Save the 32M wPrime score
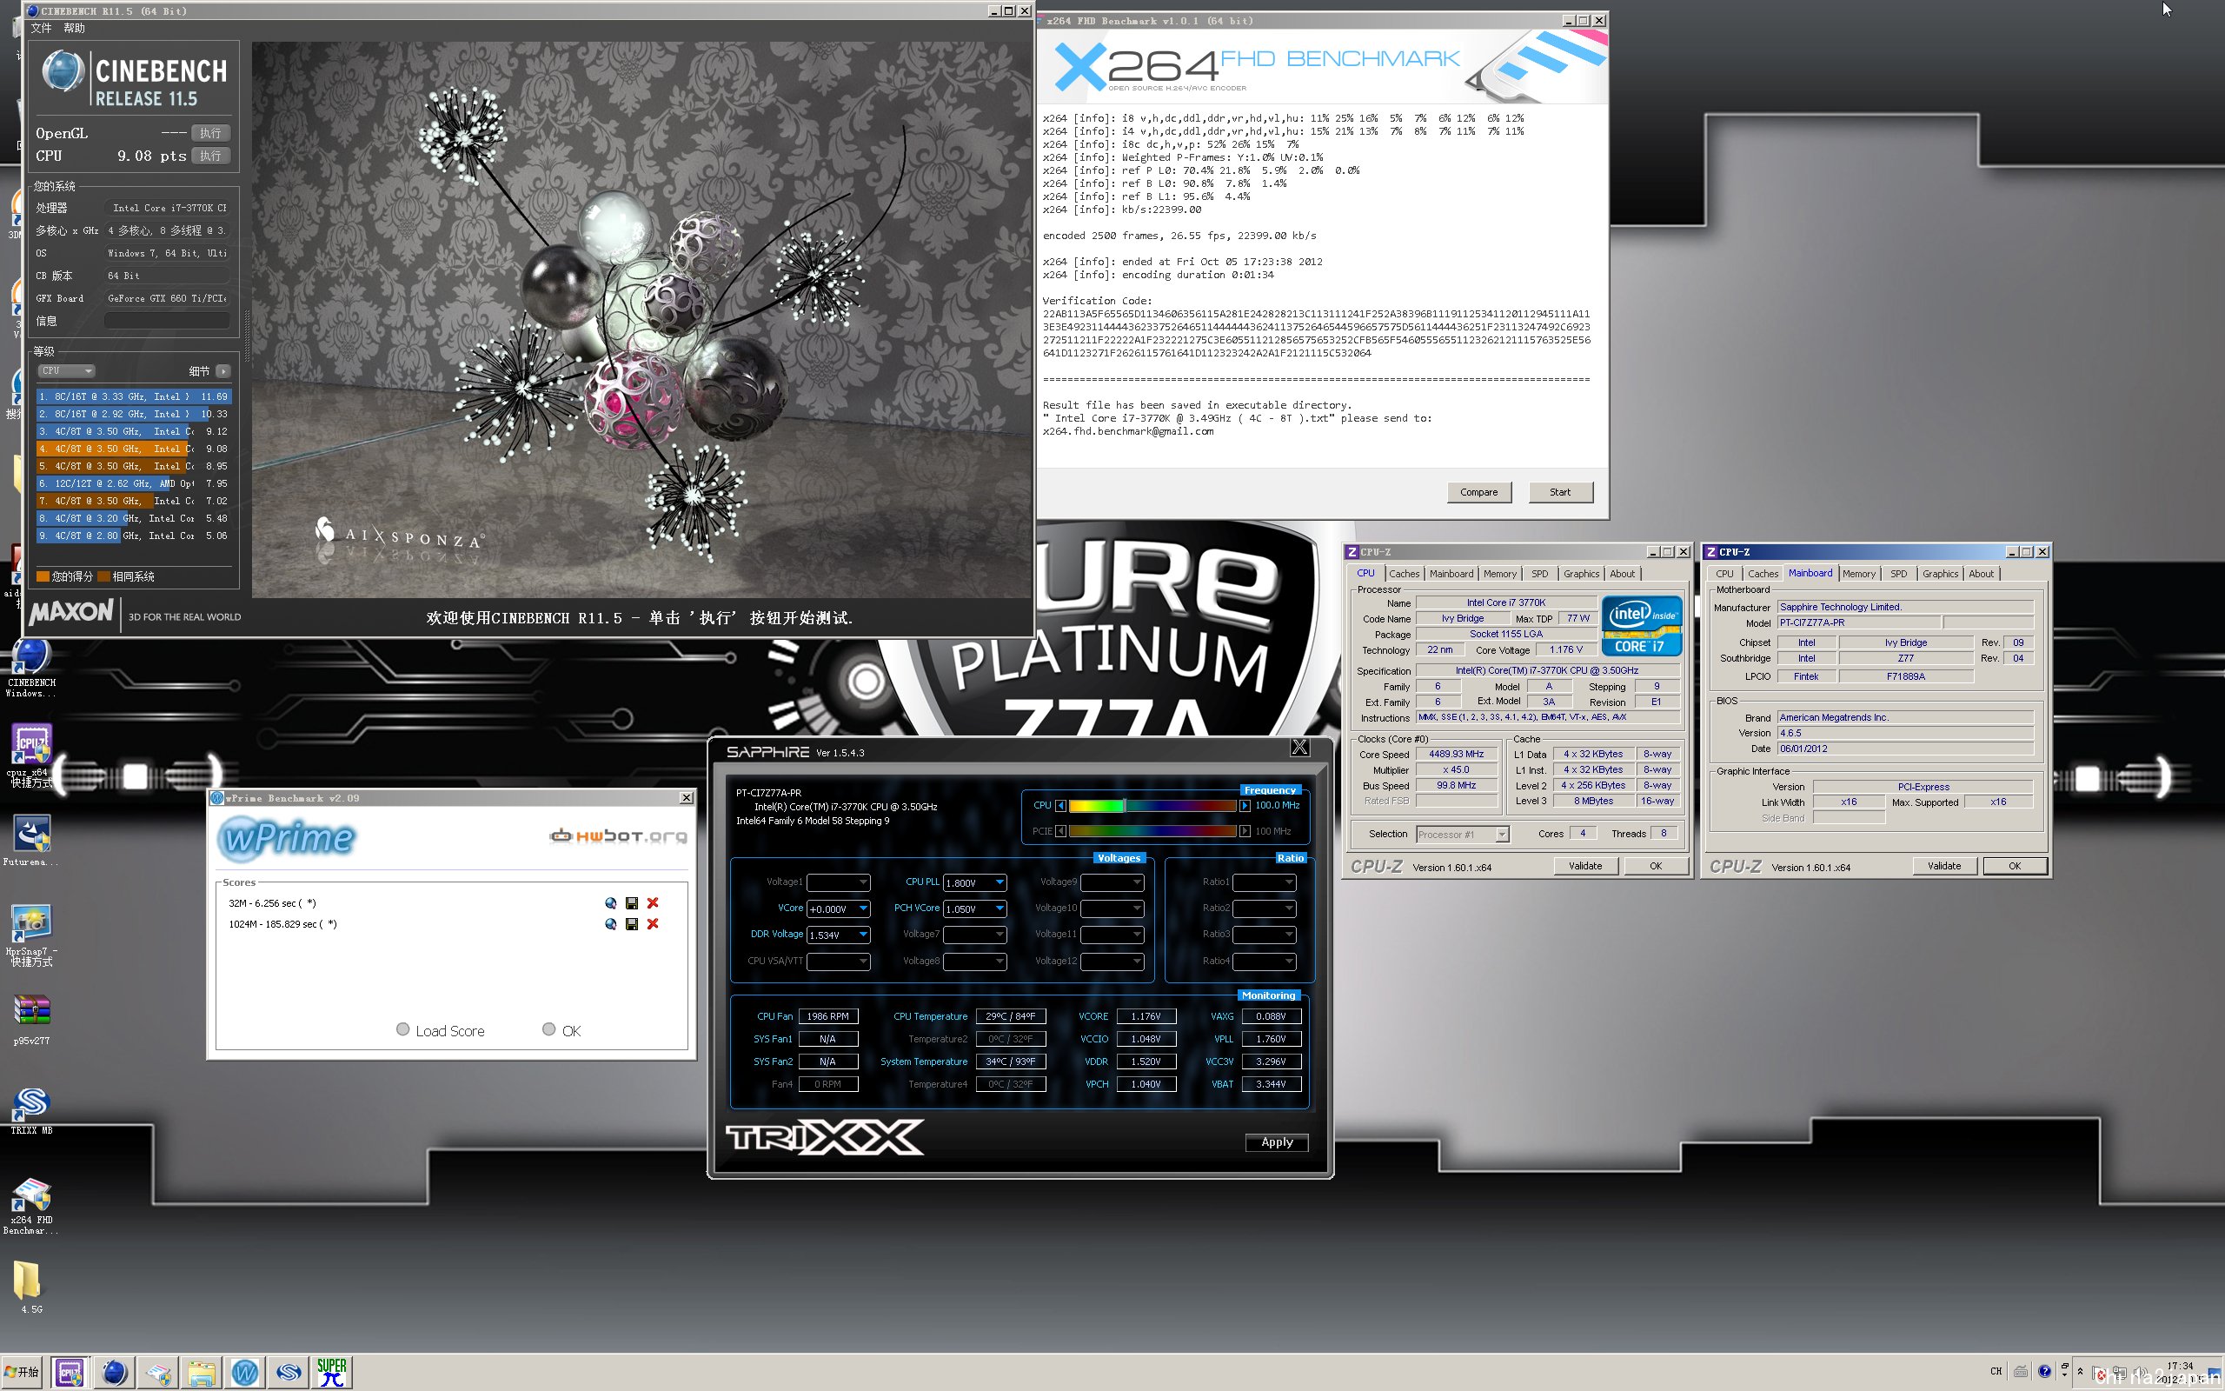This screenshot has width=2225, height=1391. (x=632, y=902)
